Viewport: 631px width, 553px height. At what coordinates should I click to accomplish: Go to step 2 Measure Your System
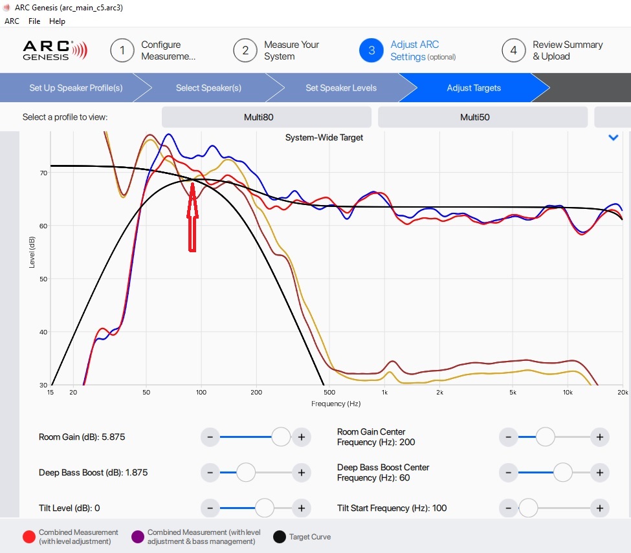coord(276,50)
